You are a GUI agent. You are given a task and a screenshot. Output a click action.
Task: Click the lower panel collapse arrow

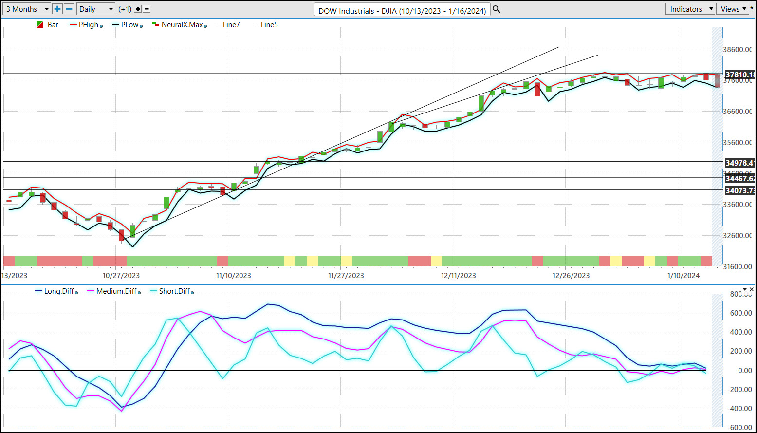(744, 289)
